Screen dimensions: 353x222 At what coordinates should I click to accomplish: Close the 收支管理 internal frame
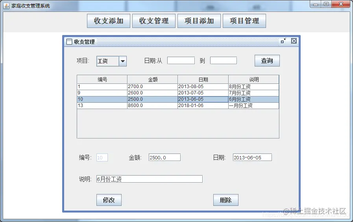294,41
